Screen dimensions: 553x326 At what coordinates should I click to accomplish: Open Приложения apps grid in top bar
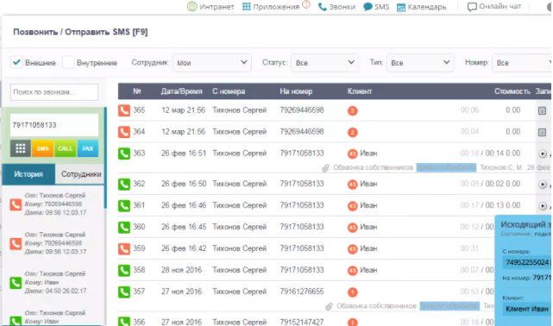click(246, 7)
